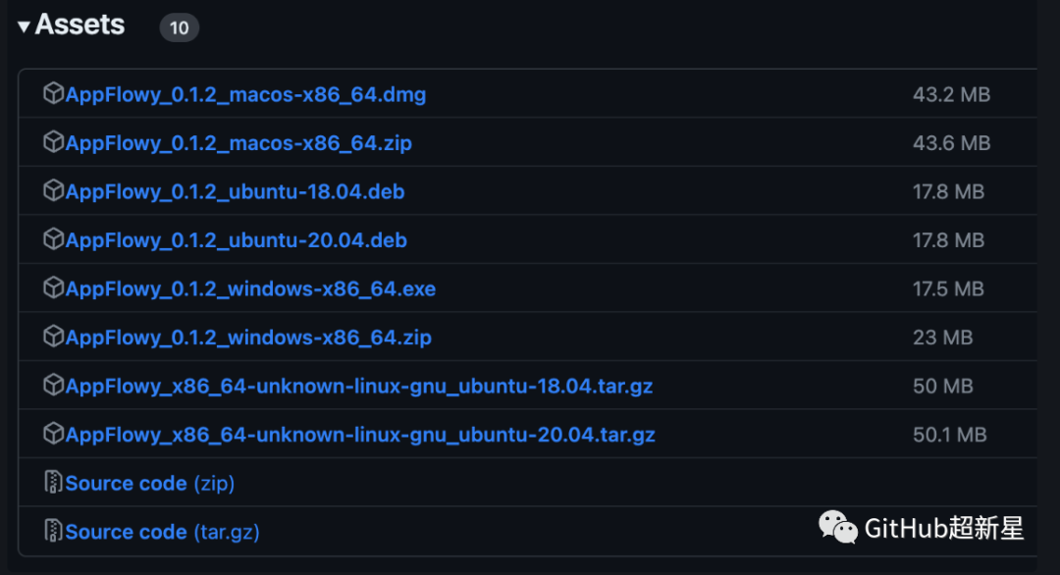1060x575 pixels.
Task: Download AppFlowy_0.1.2_windows-x86_64.exe
Action: point(250,289)
